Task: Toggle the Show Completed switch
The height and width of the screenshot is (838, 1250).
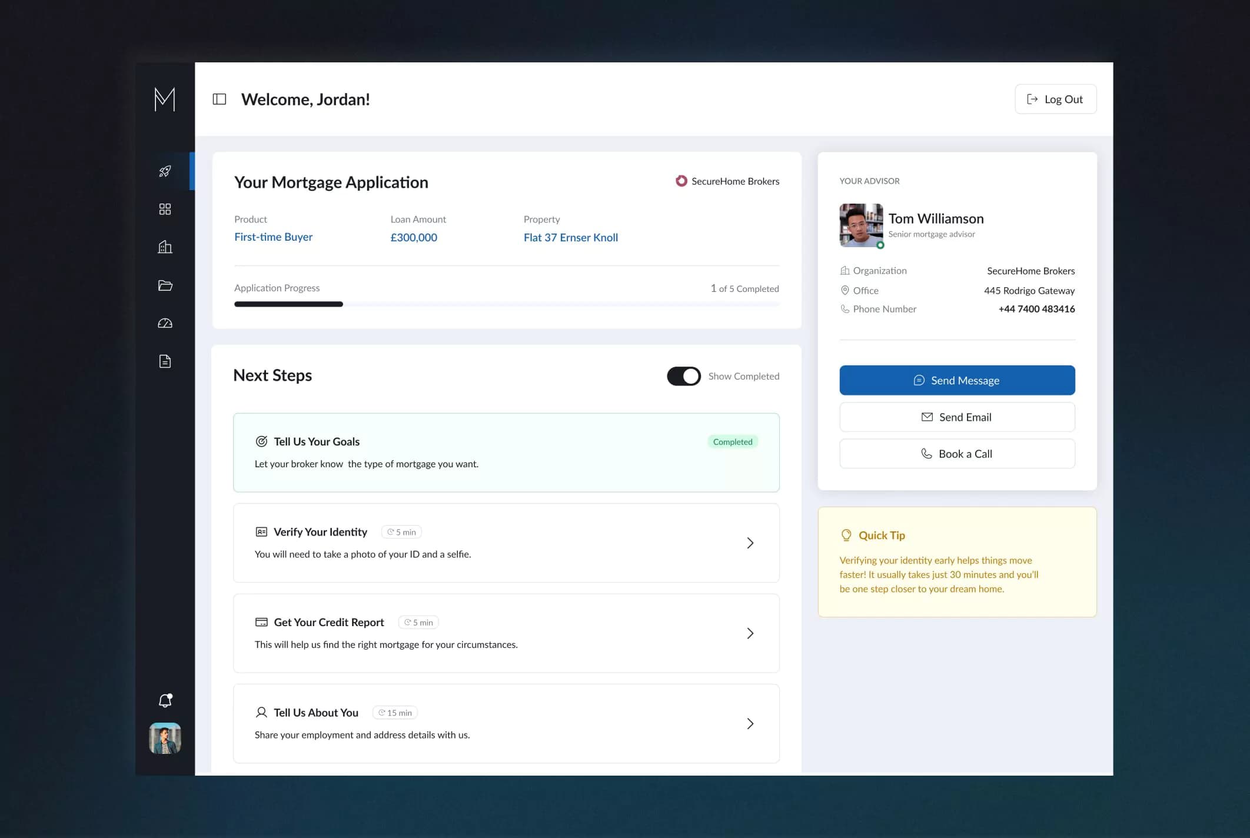Action: click(684, 376)
